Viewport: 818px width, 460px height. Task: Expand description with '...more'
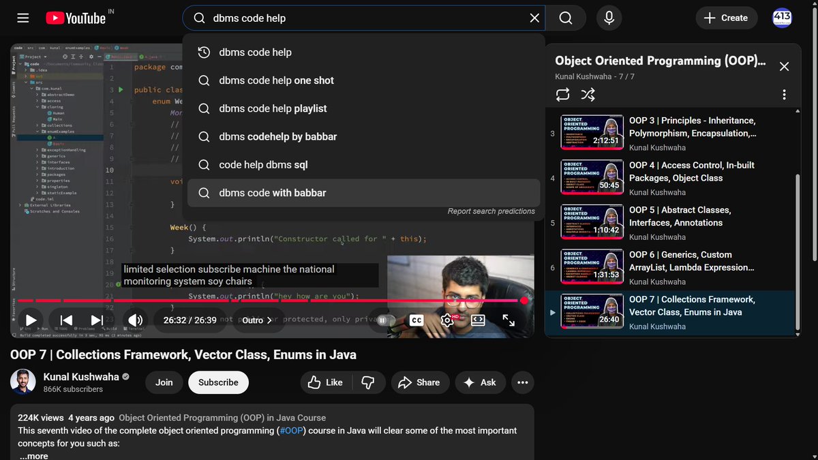pos(33,456)
